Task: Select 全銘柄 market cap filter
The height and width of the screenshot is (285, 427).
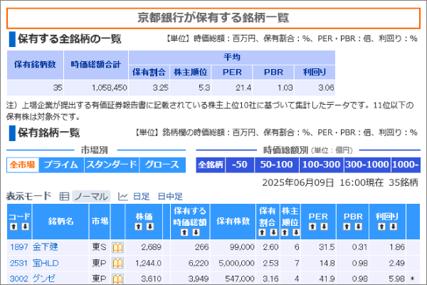Action: [x=211, y=165]
